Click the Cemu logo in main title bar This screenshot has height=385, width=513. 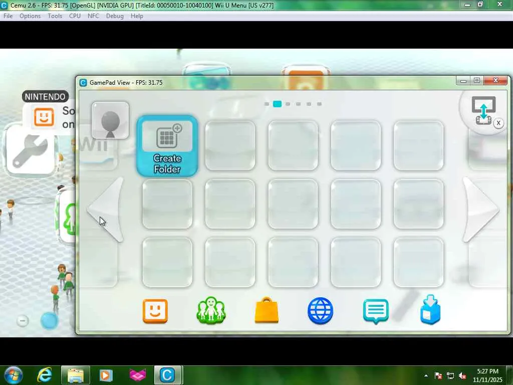4,5
